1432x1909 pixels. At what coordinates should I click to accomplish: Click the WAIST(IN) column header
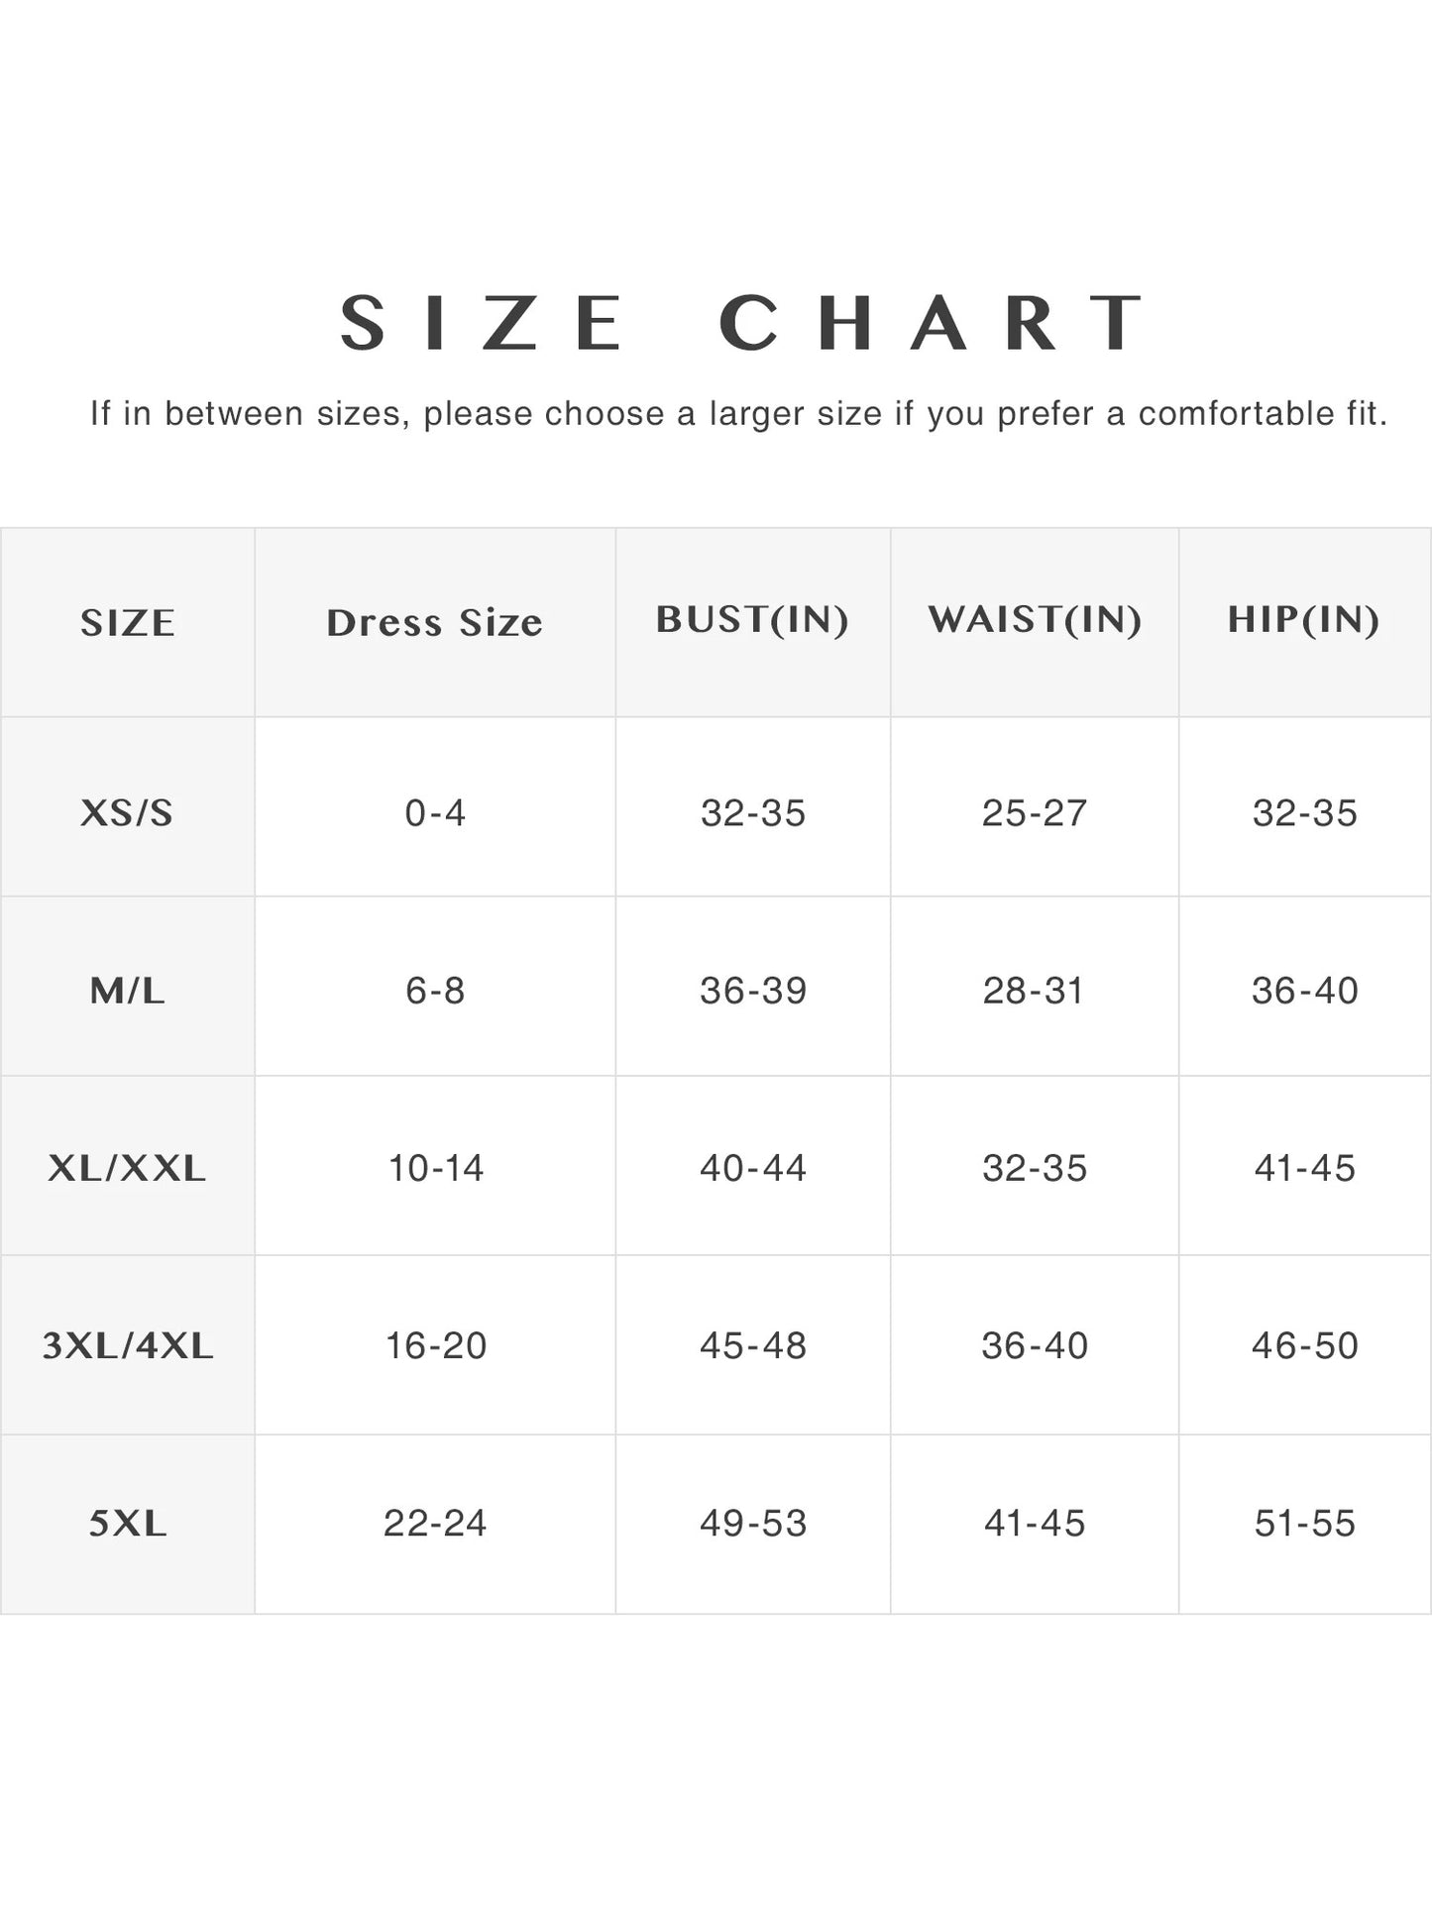tap(1035, 620)
